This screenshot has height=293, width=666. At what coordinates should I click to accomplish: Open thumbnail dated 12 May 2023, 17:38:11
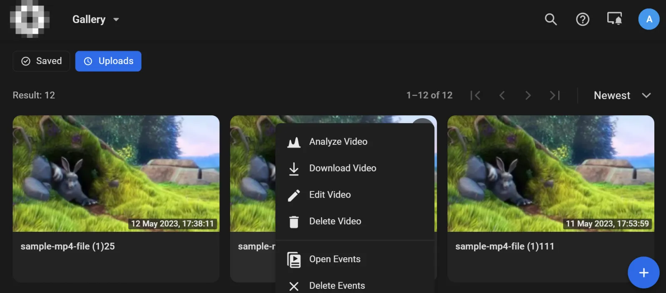click(x=116, y=174)
